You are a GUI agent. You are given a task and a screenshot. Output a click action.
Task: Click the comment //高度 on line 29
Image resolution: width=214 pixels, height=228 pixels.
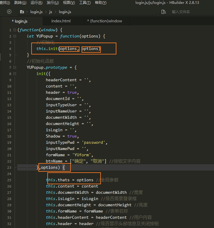point(141,205)
